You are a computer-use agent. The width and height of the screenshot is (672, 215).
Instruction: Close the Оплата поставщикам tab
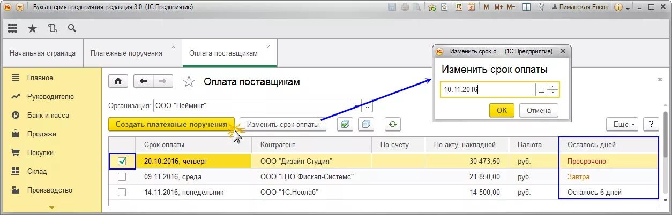tap(268, 46)
